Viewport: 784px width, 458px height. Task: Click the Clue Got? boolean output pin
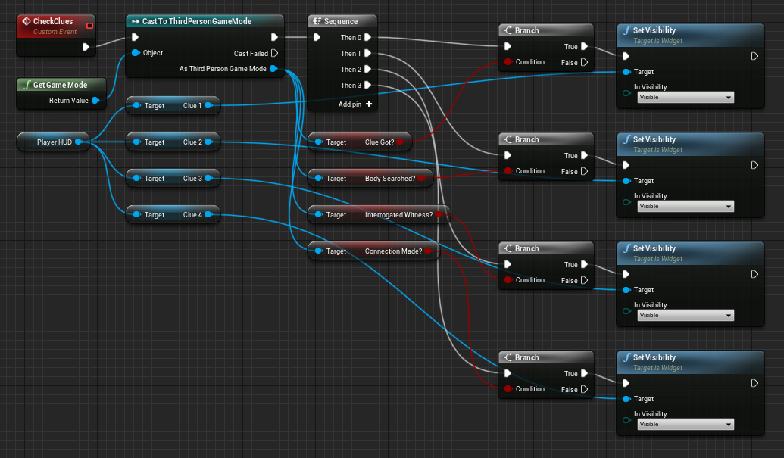pos(399,142)
